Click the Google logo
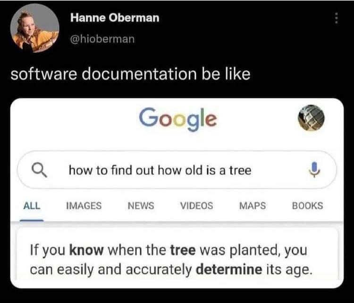The height and width of the screenshot is (303, 354). point(178,118)
